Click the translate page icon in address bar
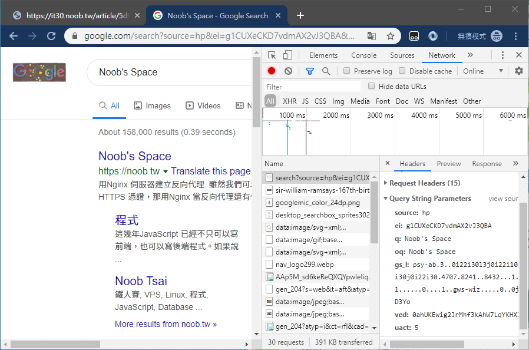The height and width of the screenshot is (350, 529). click(x=372, y=36)
